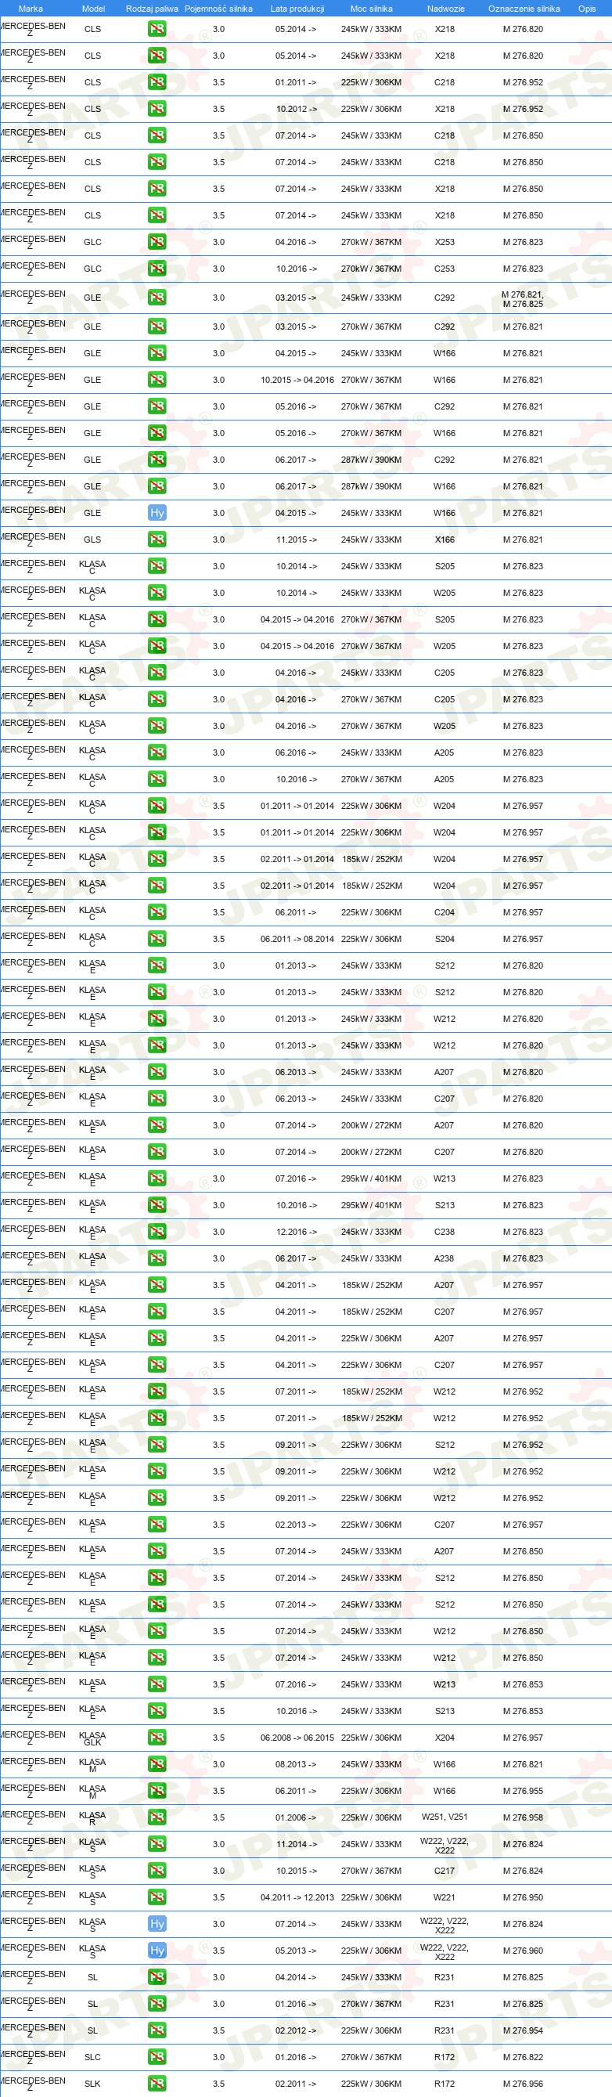Click fuel icon in Klasa C 10.2016 A205 row
The width and height of the screenshot is (612, 2097).
(x=157, y=779)
